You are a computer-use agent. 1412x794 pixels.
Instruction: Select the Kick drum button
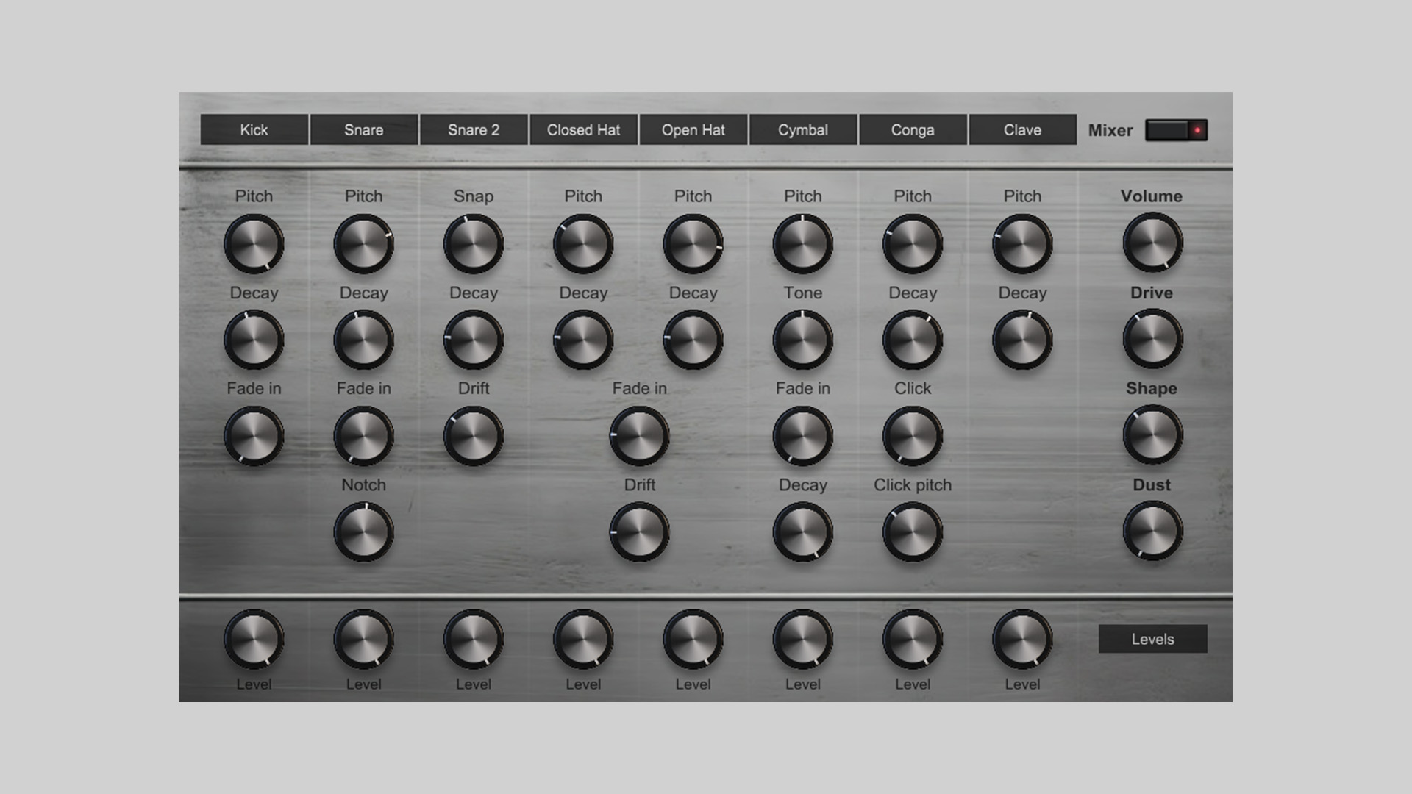pos(254,130)
